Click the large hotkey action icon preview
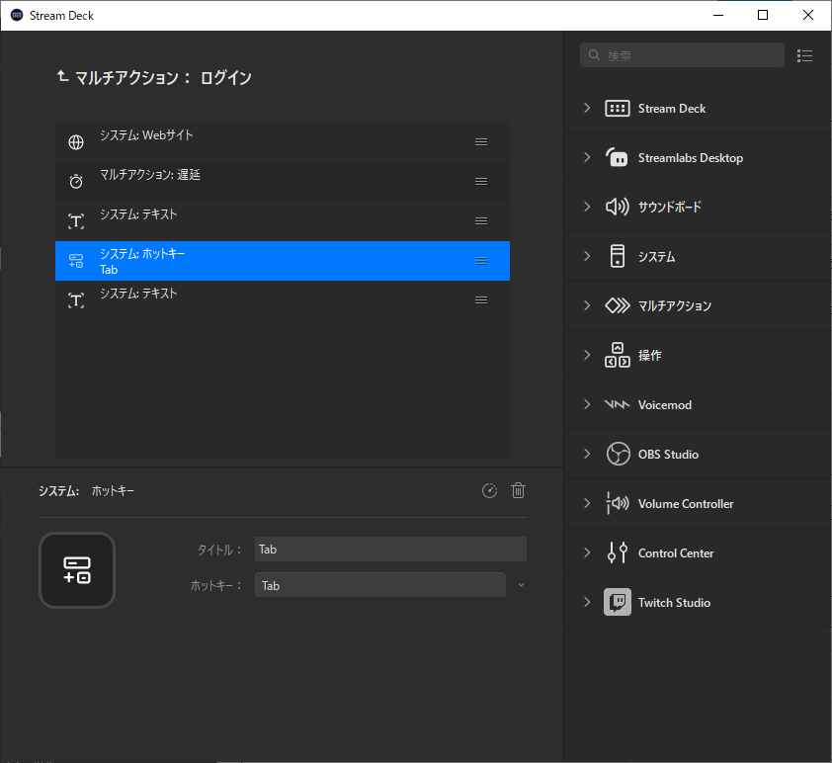 77,570
